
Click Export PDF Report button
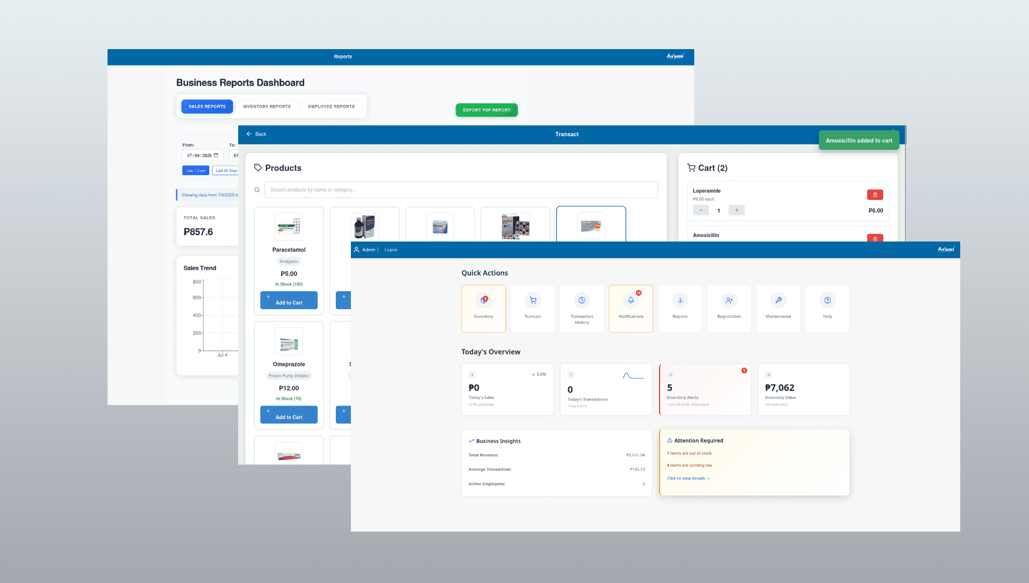[x=486, y=110]
